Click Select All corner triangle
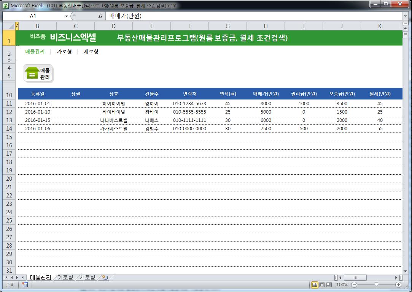The width and height of the screenshot is (412, 292). 9,26
